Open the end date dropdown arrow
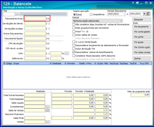 144,14
